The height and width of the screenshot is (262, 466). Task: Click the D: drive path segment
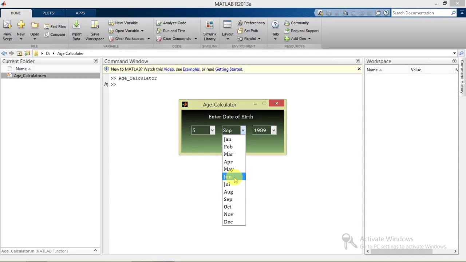[47, 53]
